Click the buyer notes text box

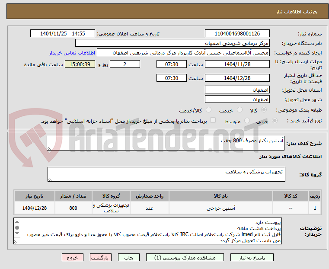[x=148, y=231]
